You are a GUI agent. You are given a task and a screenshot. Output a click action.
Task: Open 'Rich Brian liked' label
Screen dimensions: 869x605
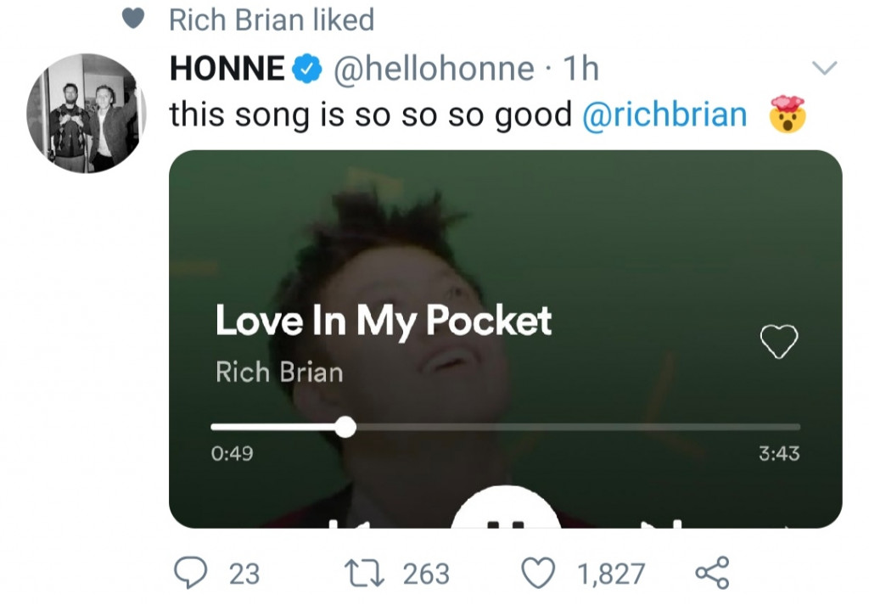point(272,20)
